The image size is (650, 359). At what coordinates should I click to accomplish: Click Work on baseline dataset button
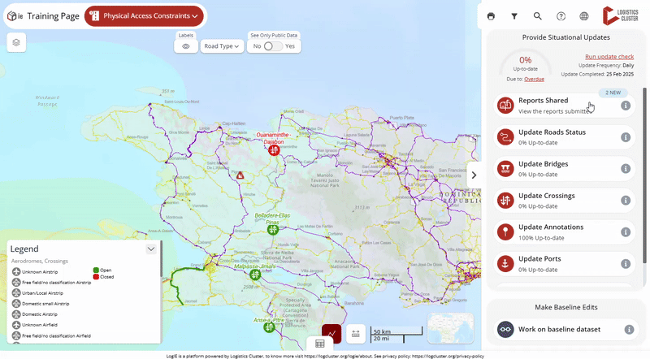click(565, 330)
